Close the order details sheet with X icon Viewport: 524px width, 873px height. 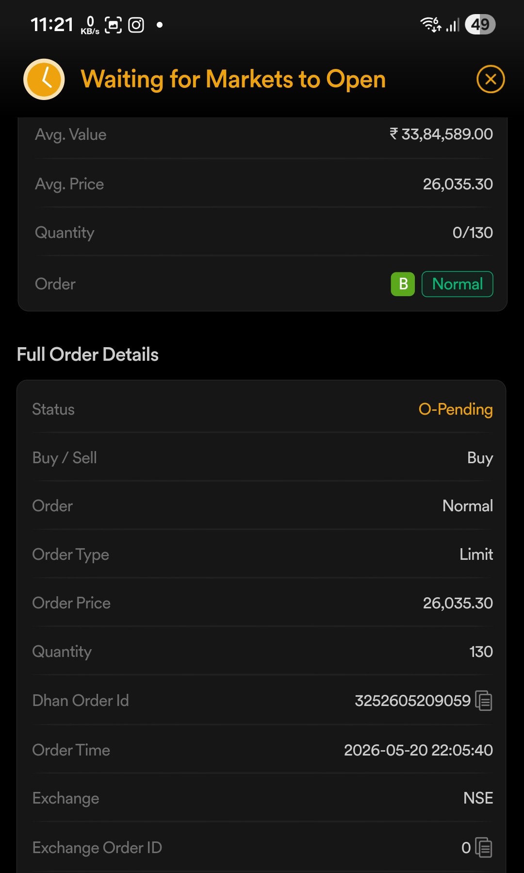tap(491, 79)
